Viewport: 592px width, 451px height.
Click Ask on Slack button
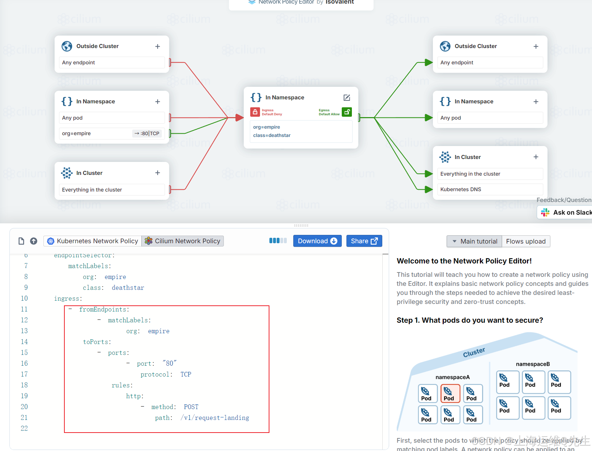pyautogui.click(x=565, y=212)
